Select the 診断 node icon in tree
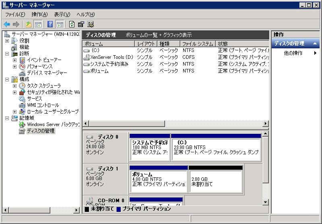Screen dimensions: 322x224 tap(14, 54)
